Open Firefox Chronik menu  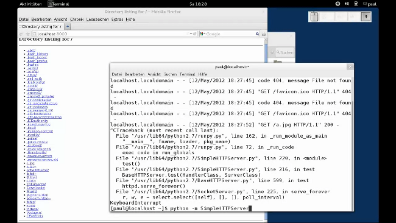point(77,19)
